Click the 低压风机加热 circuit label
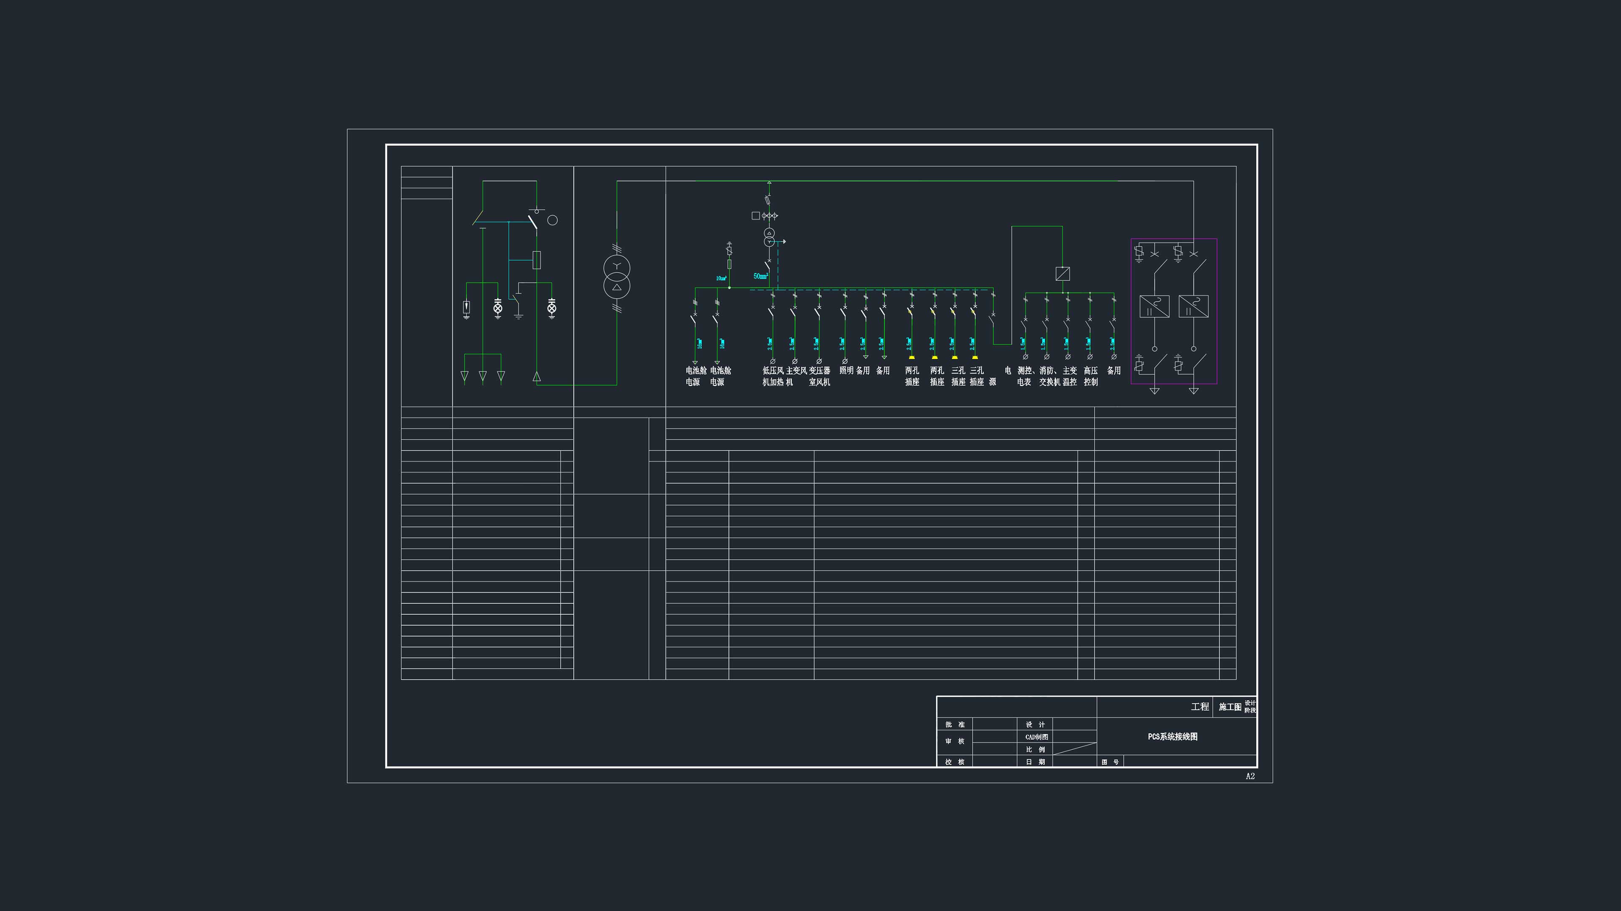The width and height of the screenshot is (1621, 911). click(773, 376)
